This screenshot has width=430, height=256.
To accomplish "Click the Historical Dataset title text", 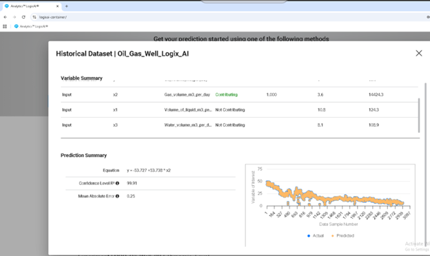I will pos(122,54).
